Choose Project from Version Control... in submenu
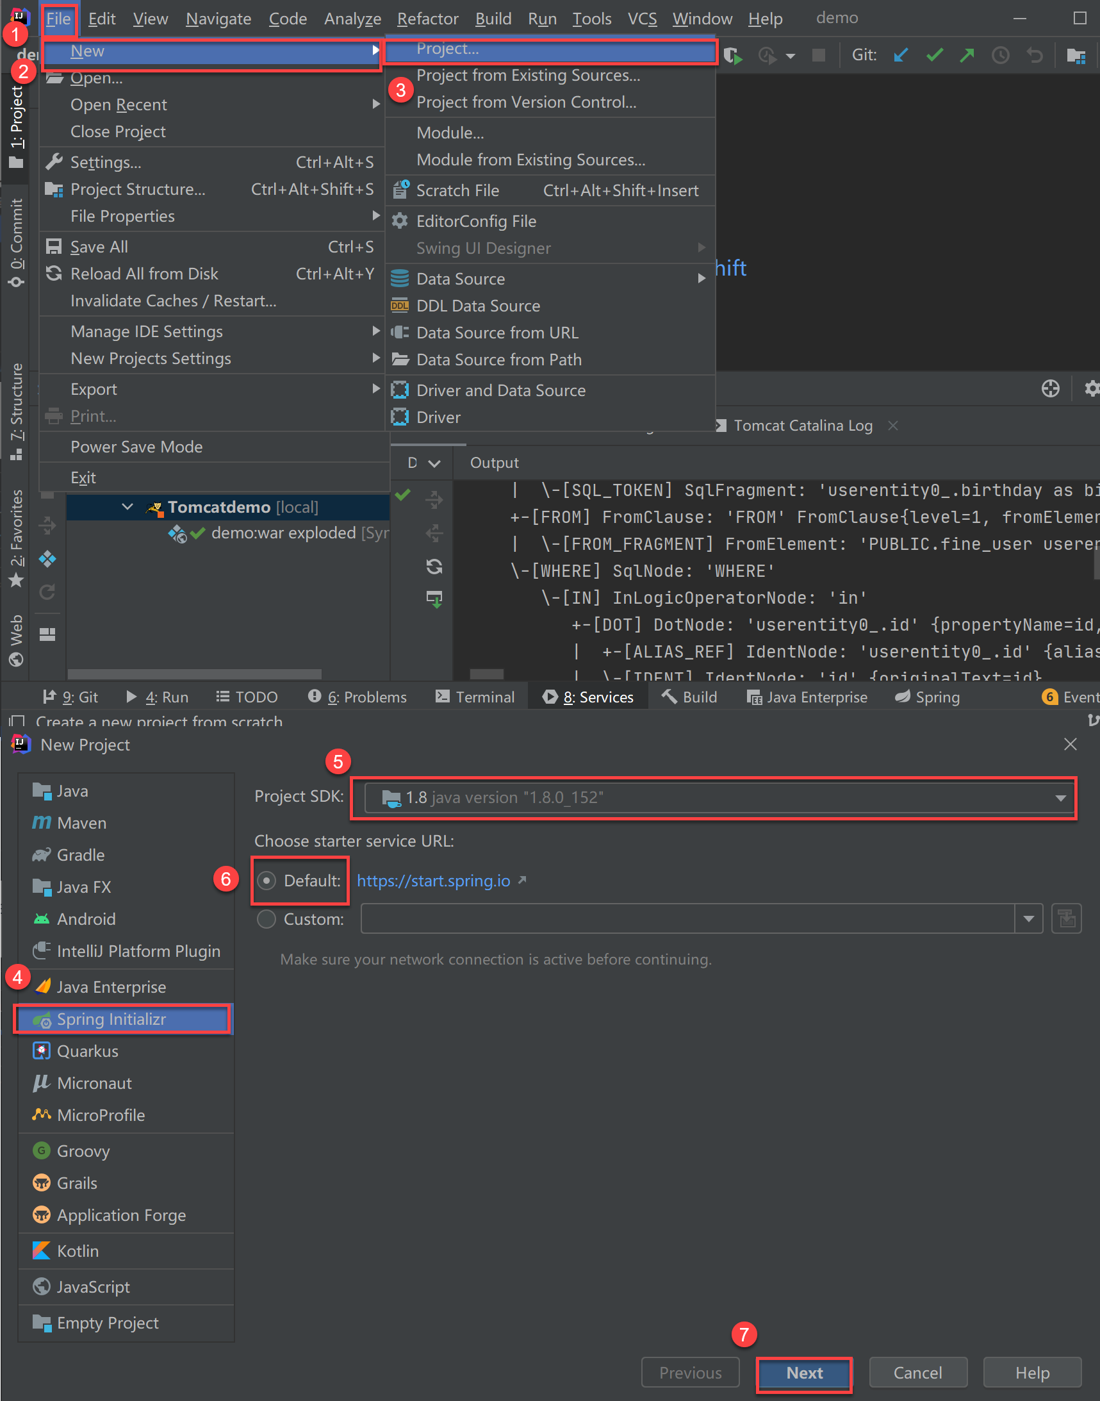 point(551,102)
